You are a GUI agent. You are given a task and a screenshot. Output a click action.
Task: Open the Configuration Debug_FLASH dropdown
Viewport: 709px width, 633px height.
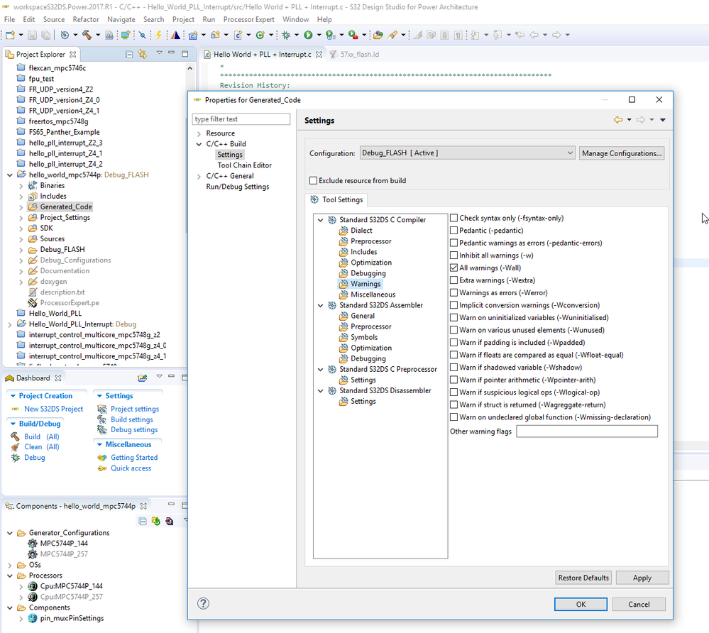click(x=467, y=153)
